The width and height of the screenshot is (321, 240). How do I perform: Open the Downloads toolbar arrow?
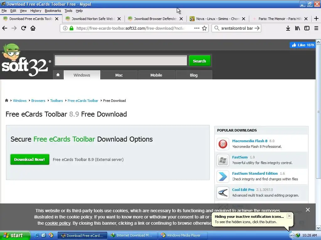pos(288,28)
